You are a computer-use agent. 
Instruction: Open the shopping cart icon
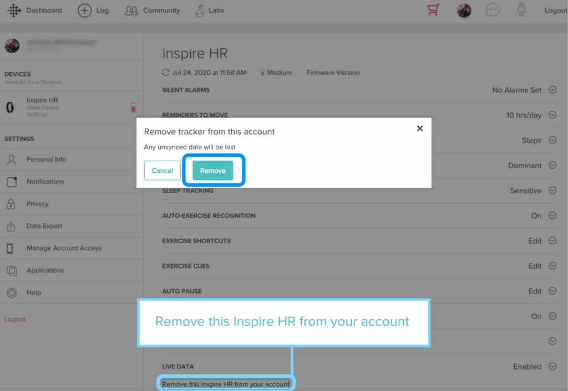click(433, 11)
